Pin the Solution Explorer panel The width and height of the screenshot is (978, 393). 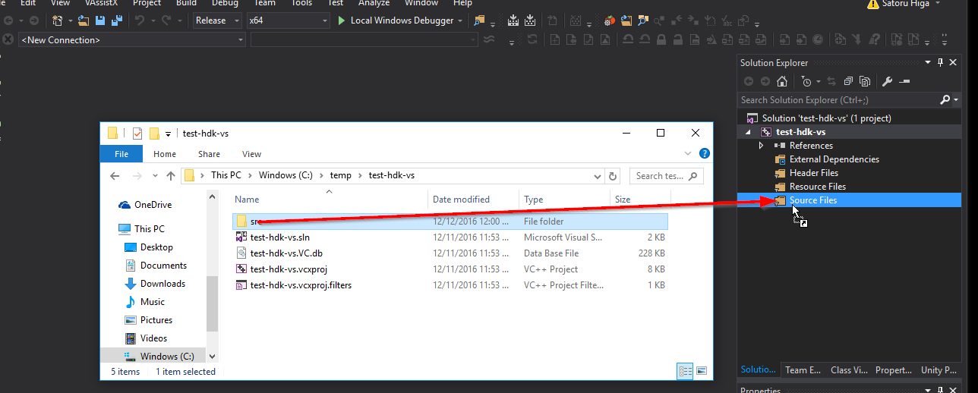coord(940,62)
